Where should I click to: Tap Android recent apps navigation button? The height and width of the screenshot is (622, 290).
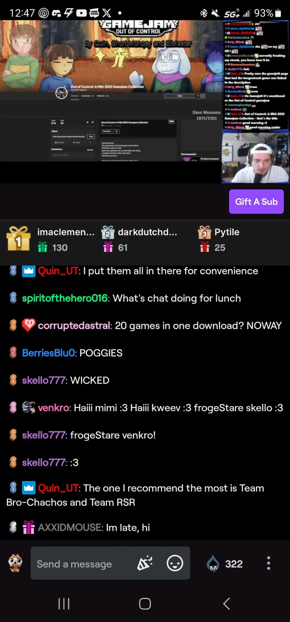click(64, 604)
